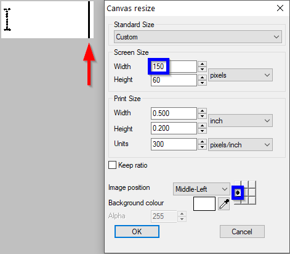The height and width of the screenshot is (254, 290).
Task: Open the inch unit dropdown
Action: click(240, 121)
